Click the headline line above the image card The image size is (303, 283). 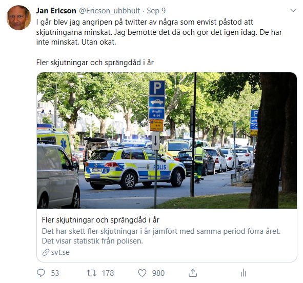[x=95, y=63]
